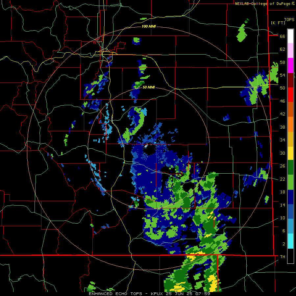Screen dimensions: 296x296
Task: Click the "10" legend value
Action: (283, 218)
